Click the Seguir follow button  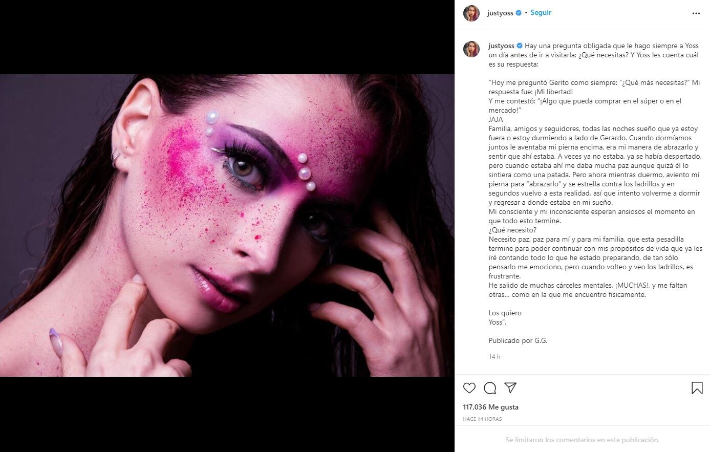[541, 13]
